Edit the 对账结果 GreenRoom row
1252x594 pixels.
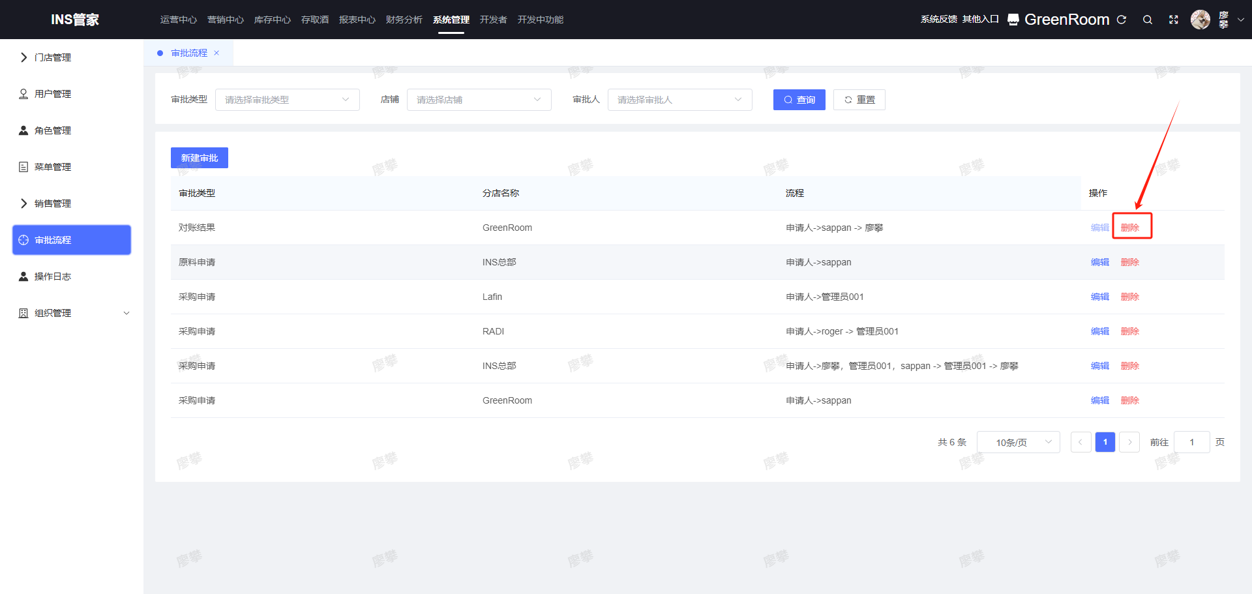coord(1100,228)
